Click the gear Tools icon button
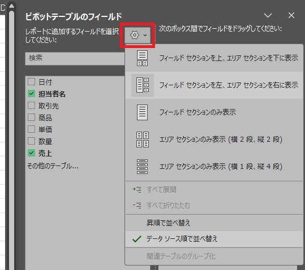Image resolution: width=305 pixels, height=270 pixels. (x=135, y=35)
